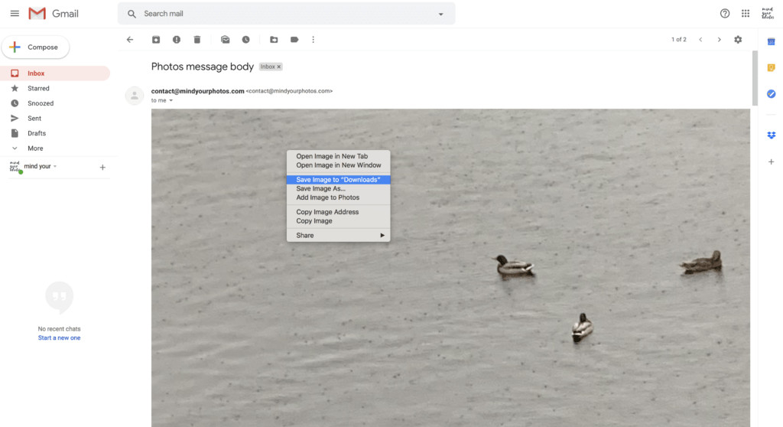Go to the newer conversation arrow
Image resolution: width=783 pixels, height=427 pixels.
(700, 40)
